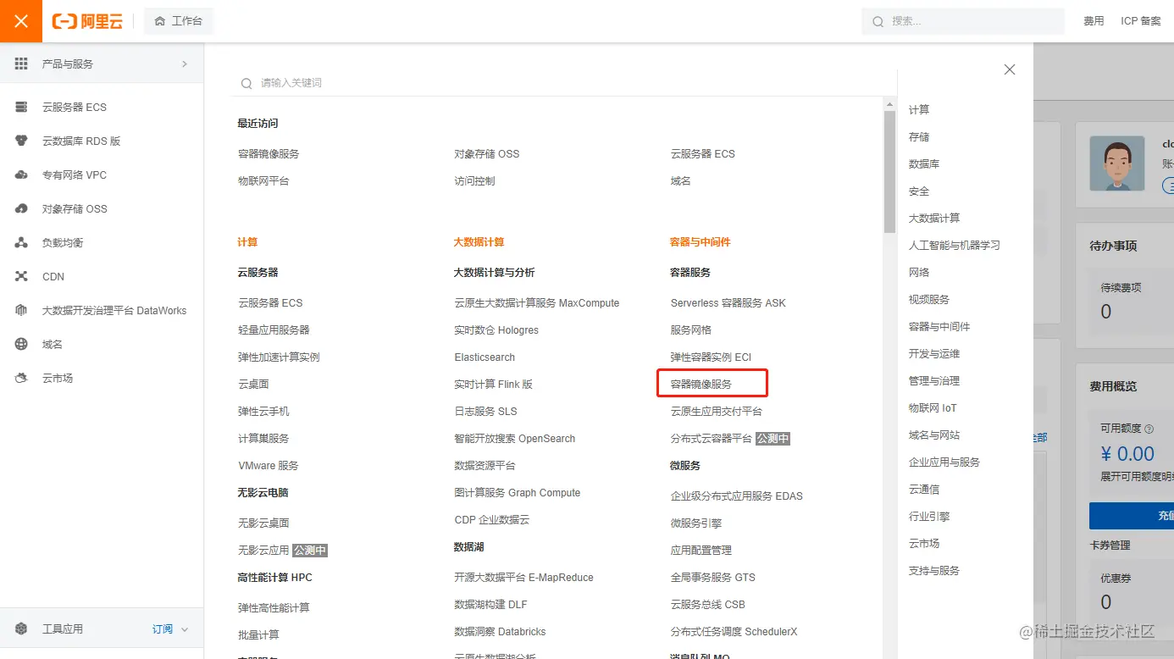The image size is (1174, 659).
Task: Jump to 物联网 IoT category
Action: click(x=933, y=408)
